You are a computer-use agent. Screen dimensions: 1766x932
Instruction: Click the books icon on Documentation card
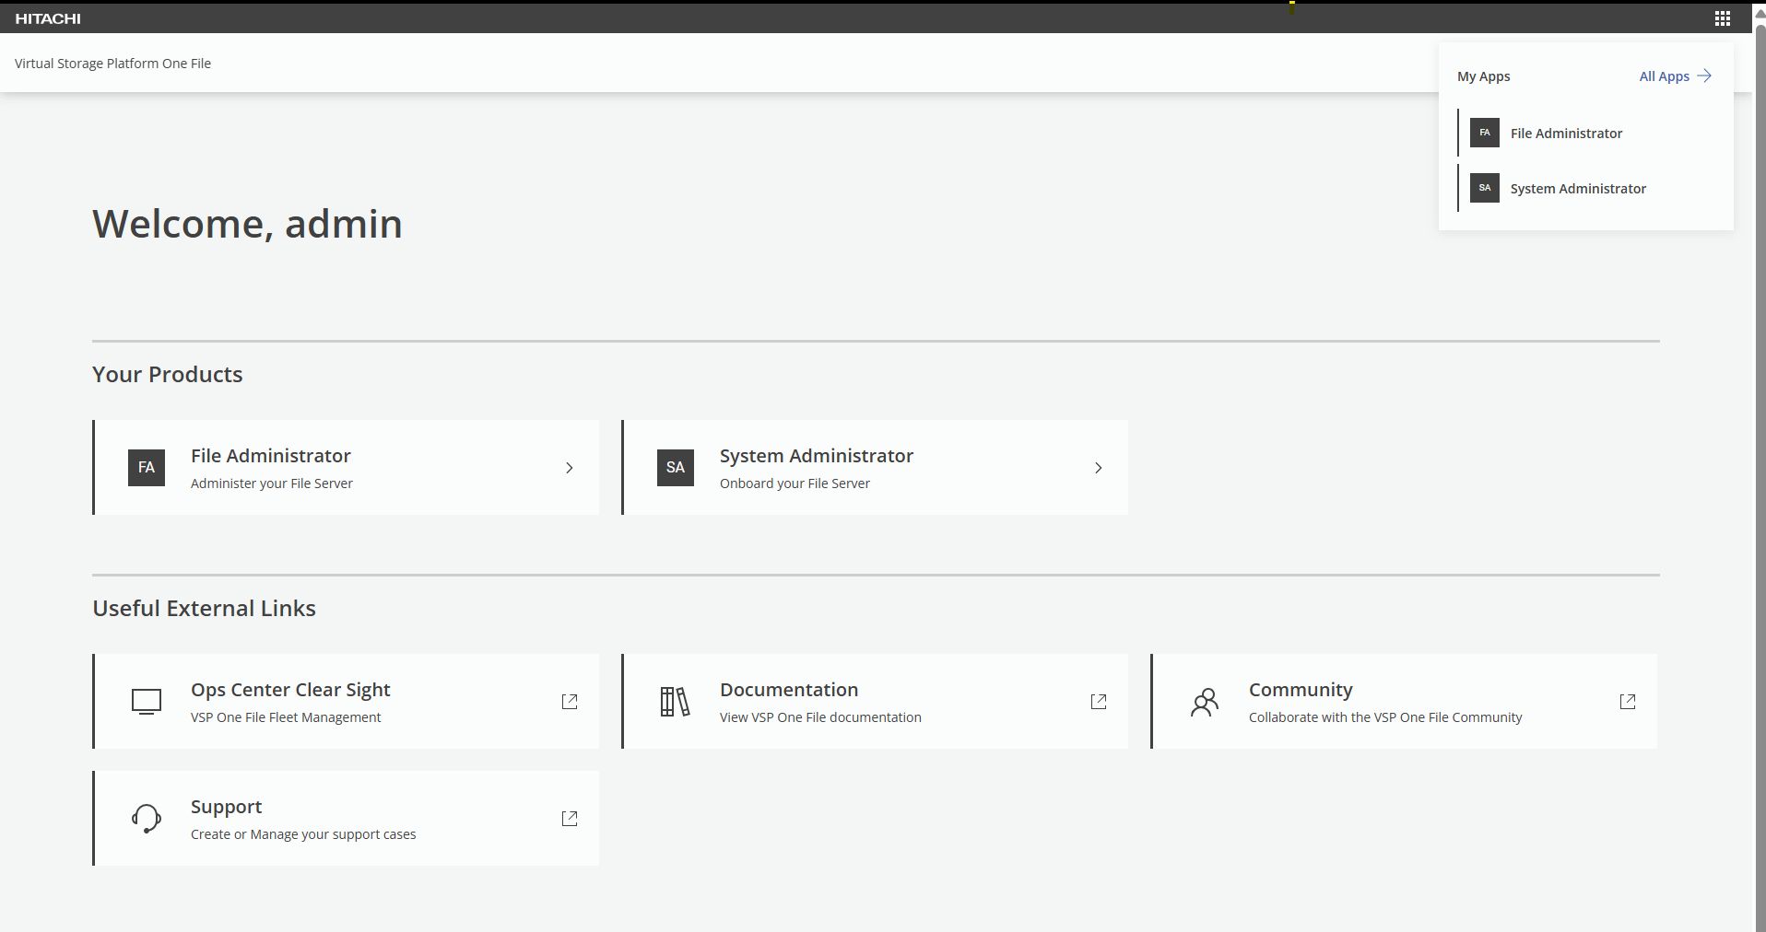coord(675,702)
